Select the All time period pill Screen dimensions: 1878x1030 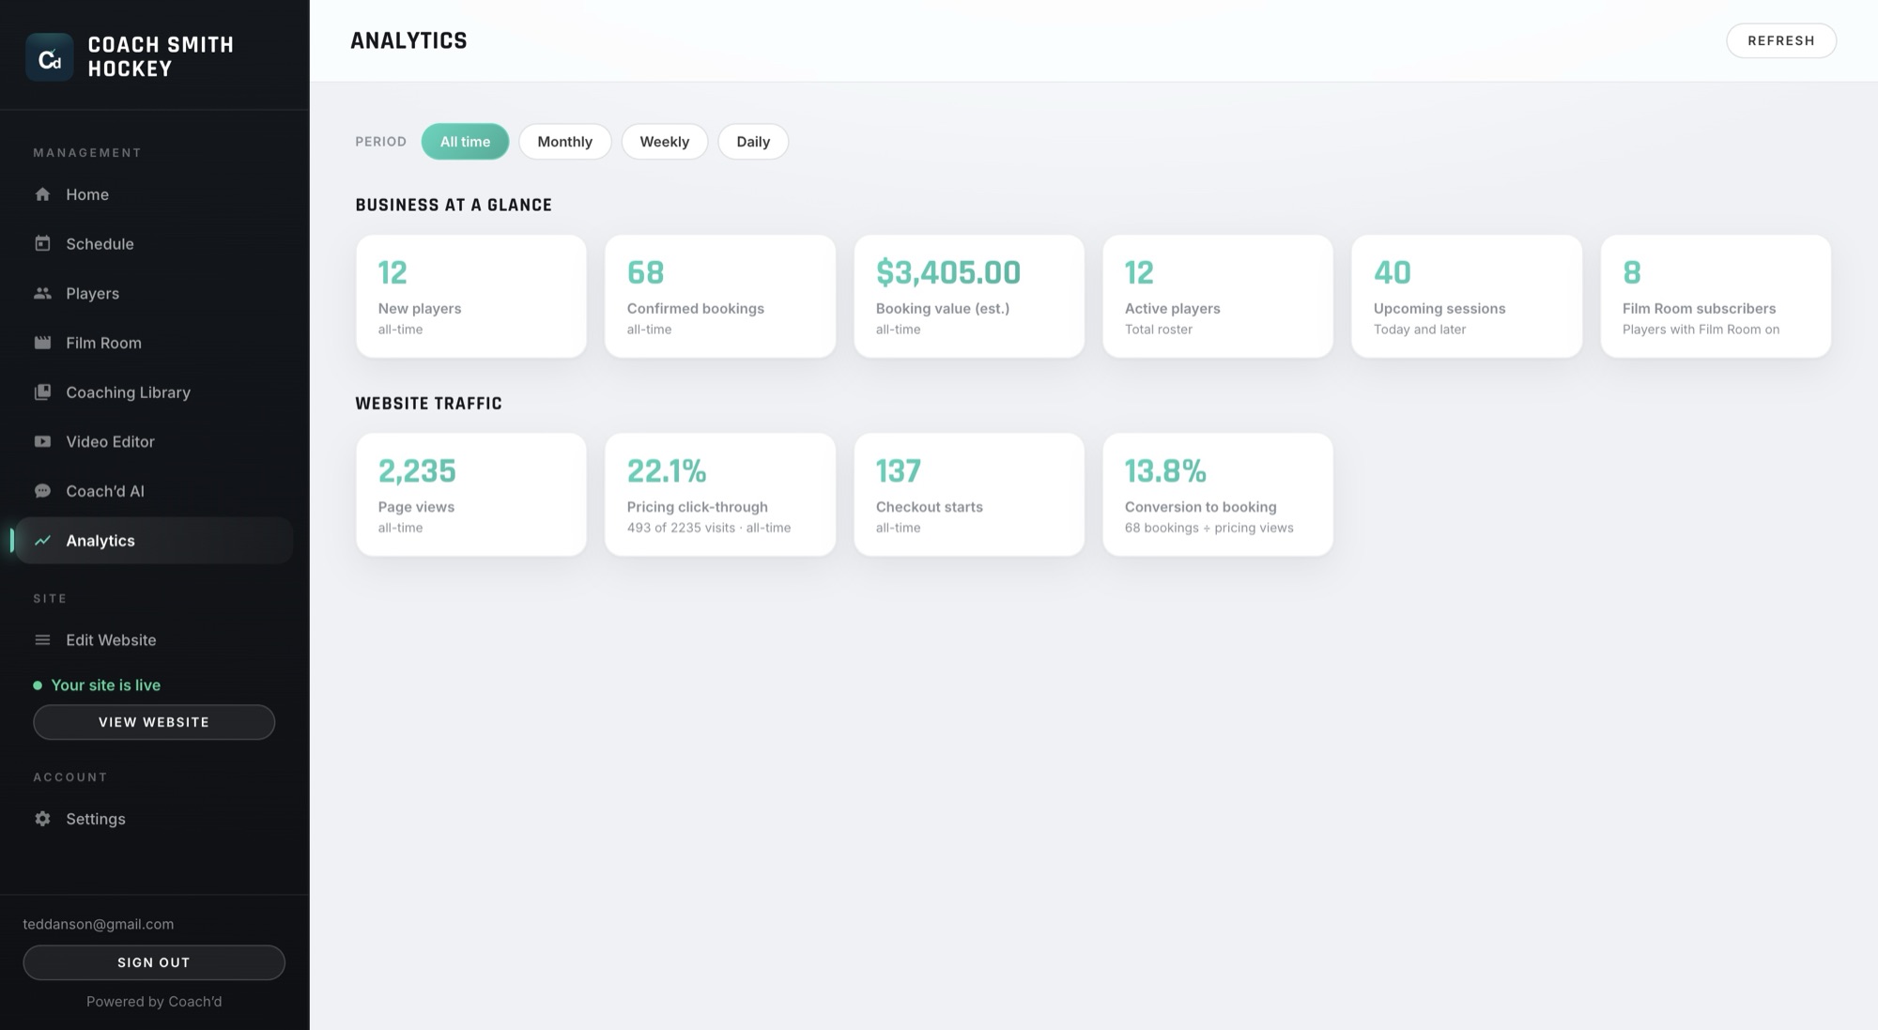(465, 142)
